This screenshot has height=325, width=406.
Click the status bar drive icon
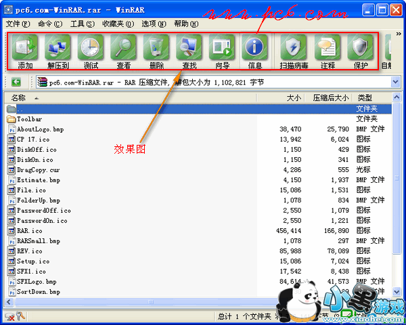click(x=10, y=316)
